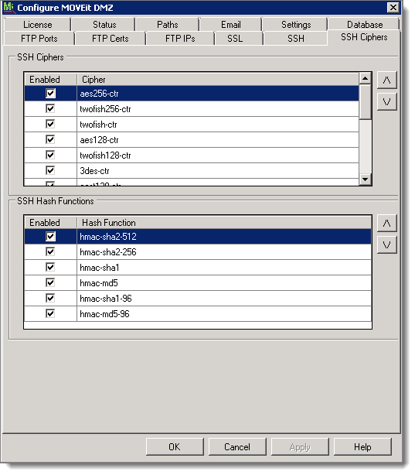Move selected hash function up
Screen dimensions: 415x475
click(x=386, y=224)
